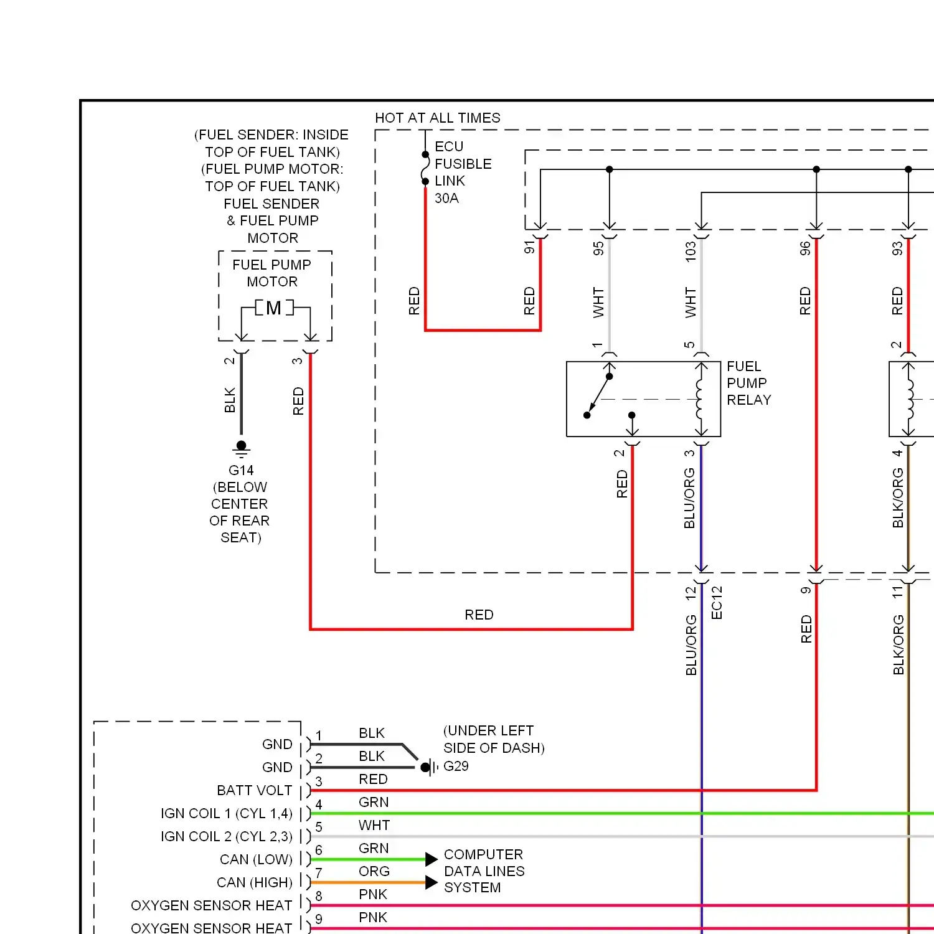
Task: Click the 'G29' ground label
Action: pyautogui.click(x=456, y=766)
